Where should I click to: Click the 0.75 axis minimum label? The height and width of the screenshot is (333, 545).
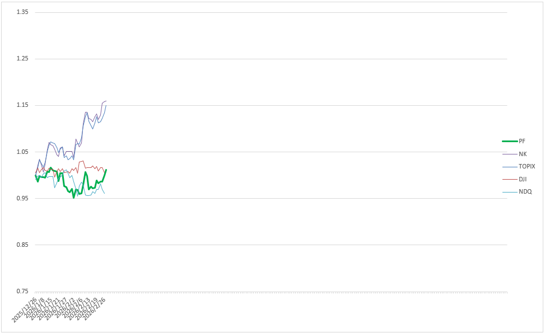point(22,291)
